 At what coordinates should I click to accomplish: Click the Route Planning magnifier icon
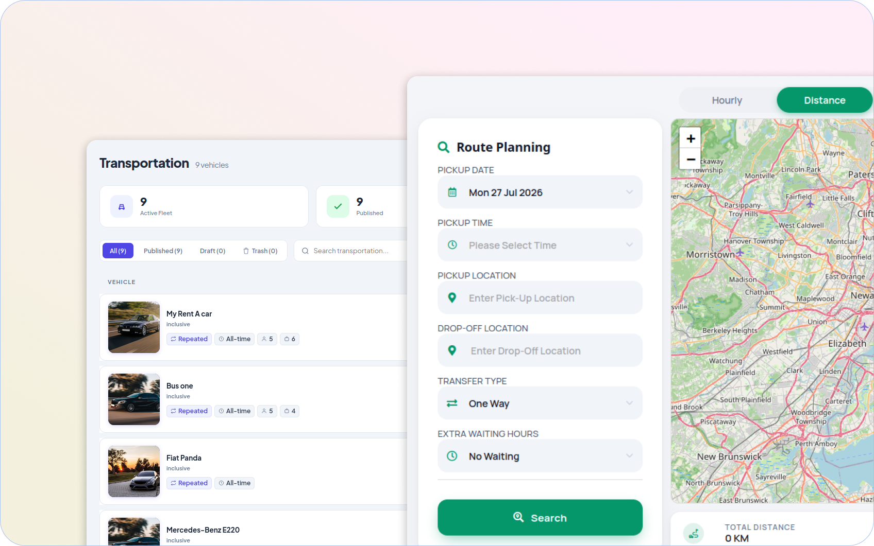(x=443, y=147)
